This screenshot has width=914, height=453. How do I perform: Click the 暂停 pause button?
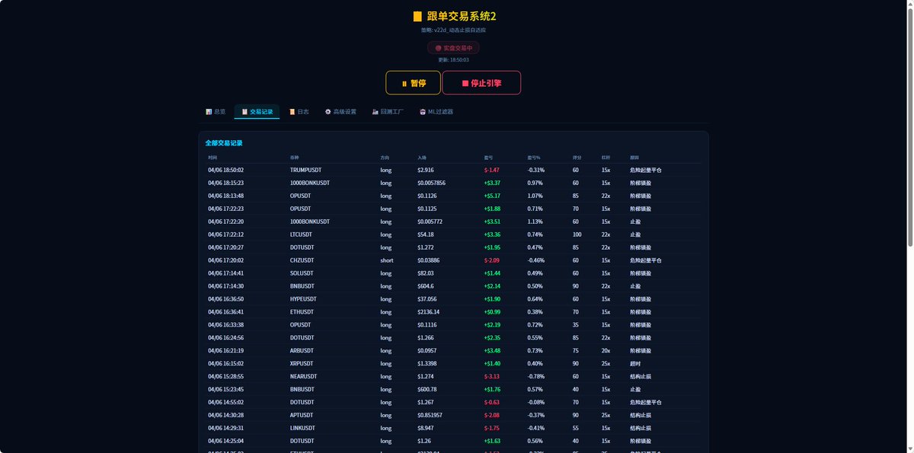[x=414, y=83]
